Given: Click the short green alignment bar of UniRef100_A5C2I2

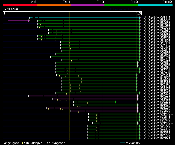Looking at the screenshot, I should pos(94,102).
